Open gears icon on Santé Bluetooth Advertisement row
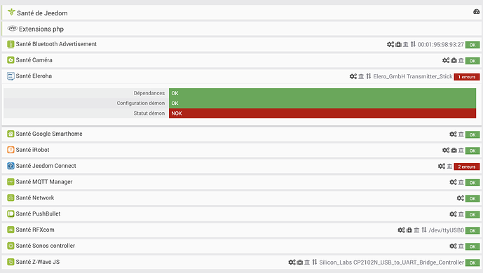Screen dimensions: 483x273 tap(390, 45)
